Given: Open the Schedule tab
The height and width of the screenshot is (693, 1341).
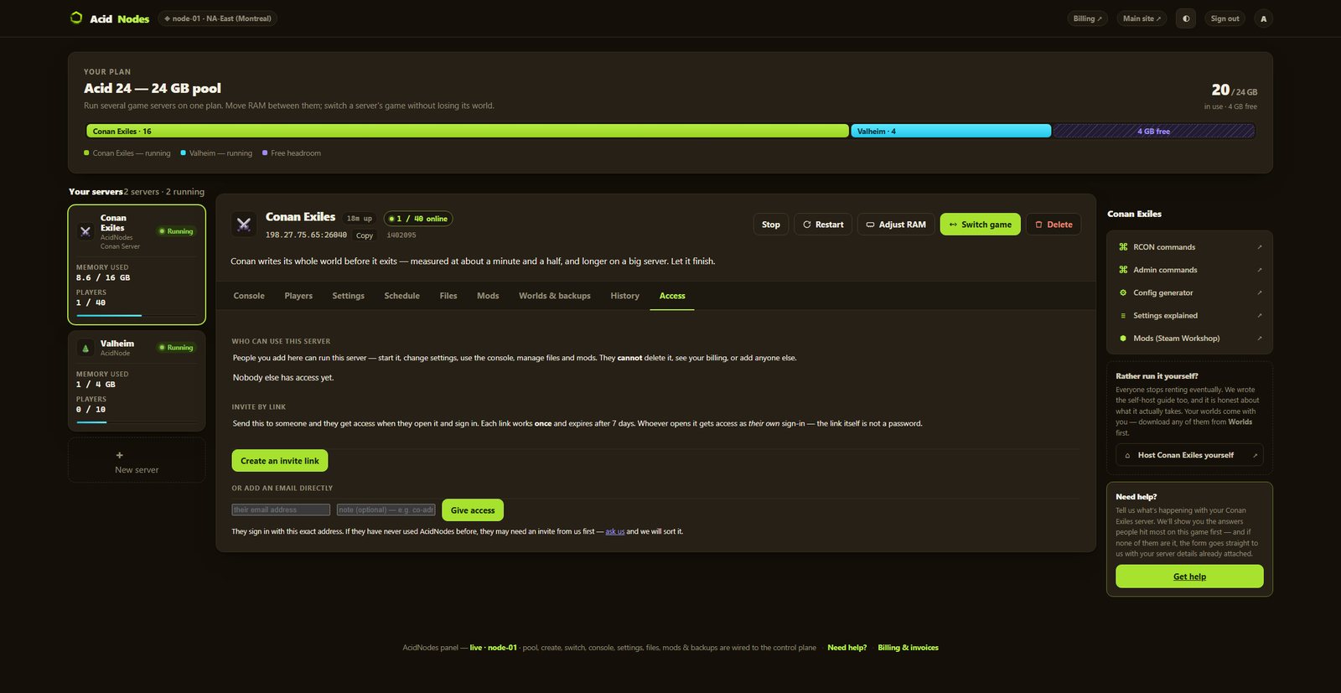Looking at the screenshot, I should point(402,296).
